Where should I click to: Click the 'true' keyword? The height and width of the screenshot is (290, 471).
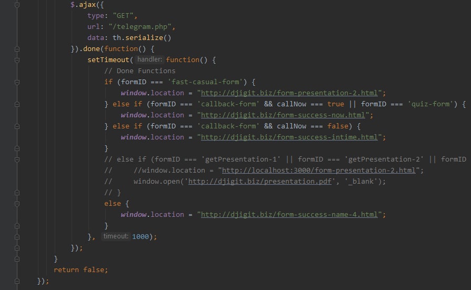point(336,104)
